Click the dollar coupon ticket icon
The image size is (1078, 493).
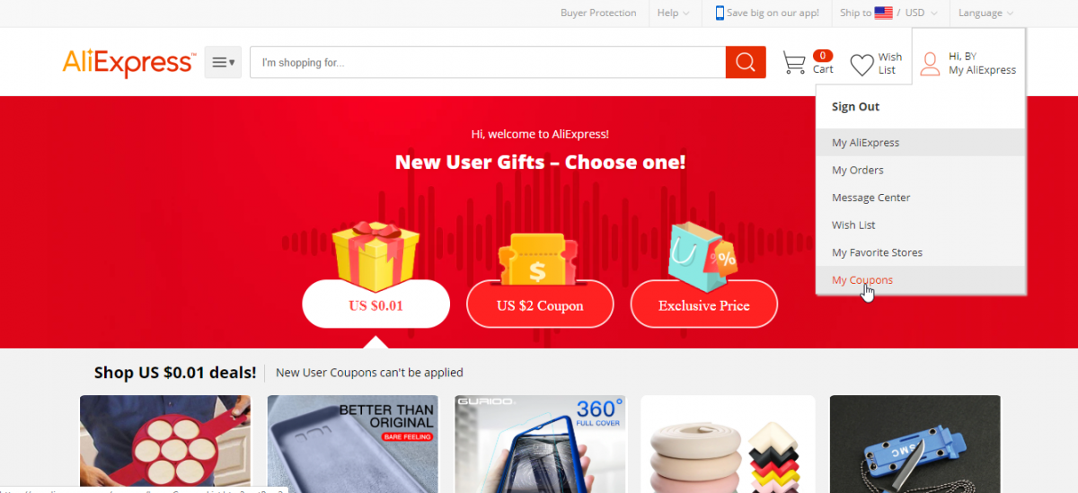(x=540, y=261)
